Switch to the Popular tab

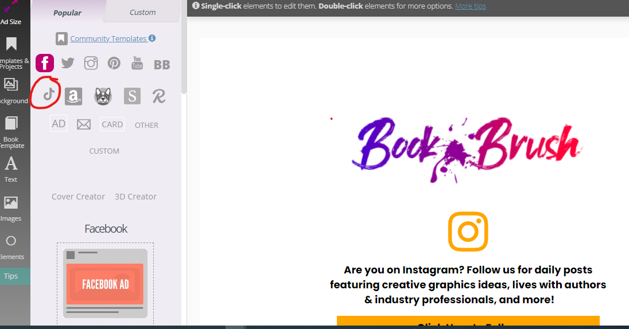(67, 13)
